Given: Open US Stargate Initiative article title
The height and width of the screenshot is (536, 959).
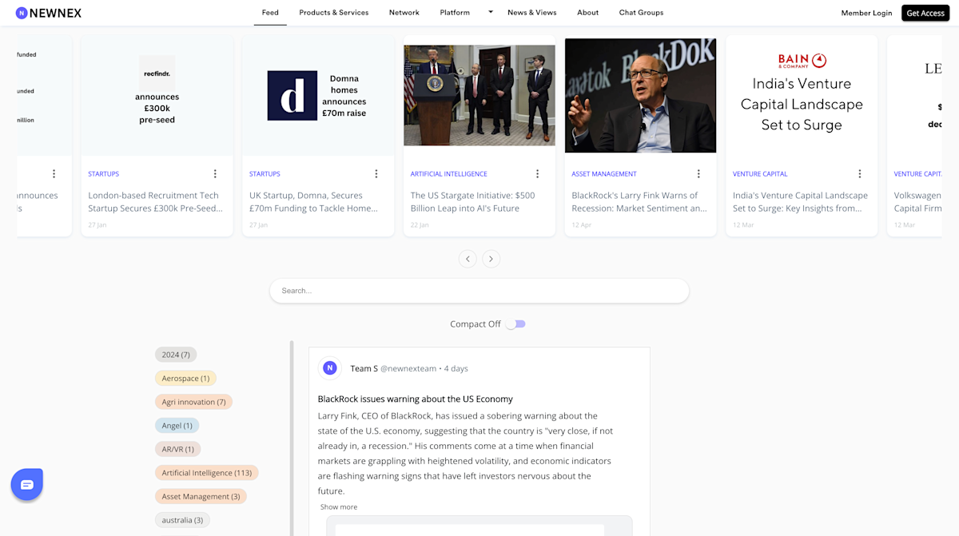Looking at the screenshot, I should (473, 201).
